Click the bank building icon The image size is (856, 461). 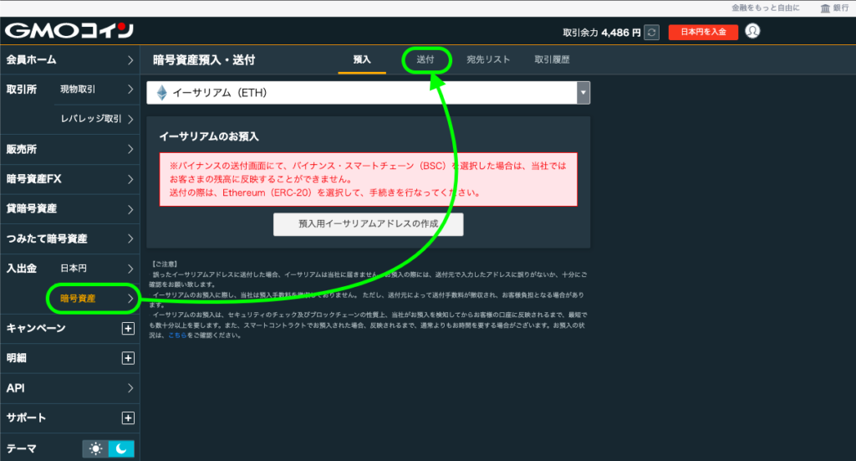click(x=825, y=8)
